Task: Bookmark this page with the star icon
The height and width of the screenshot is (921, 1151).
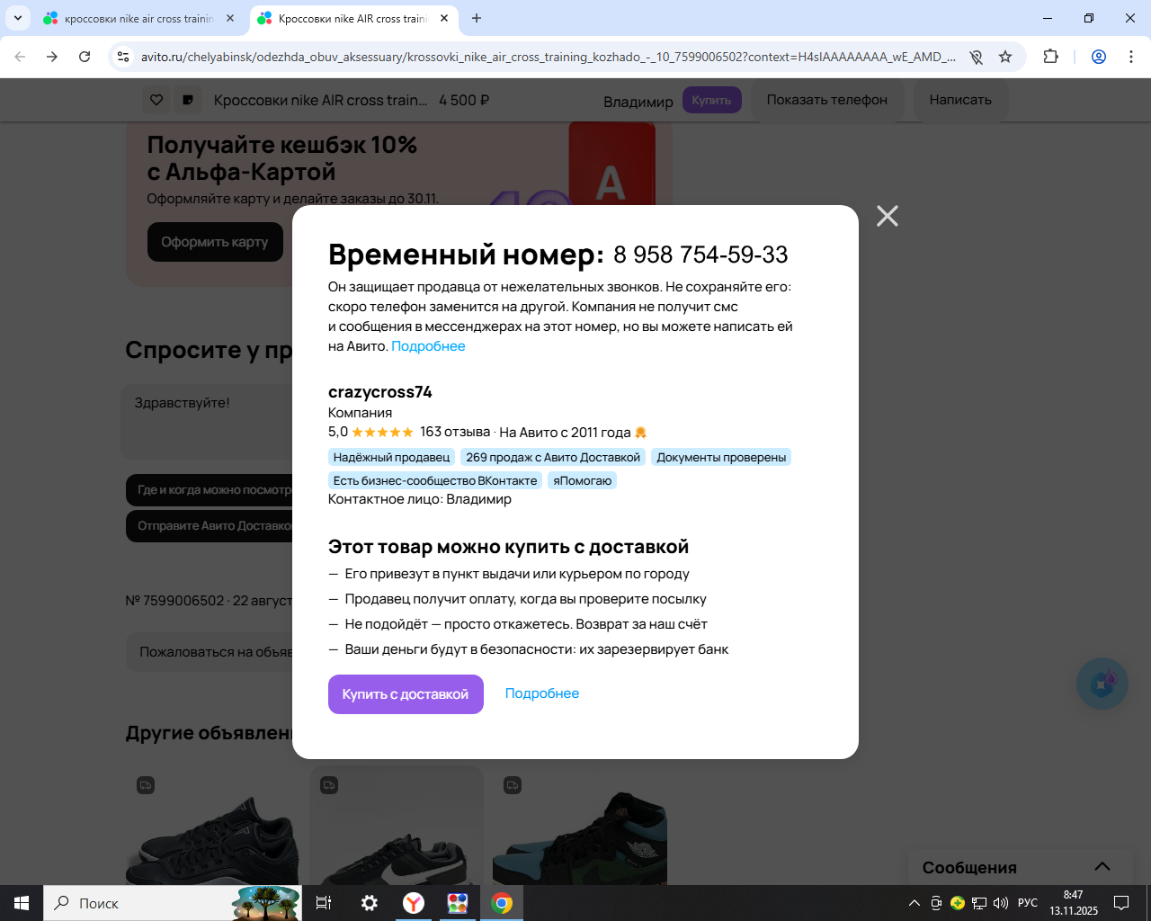Action: [x=1005, y=57]
